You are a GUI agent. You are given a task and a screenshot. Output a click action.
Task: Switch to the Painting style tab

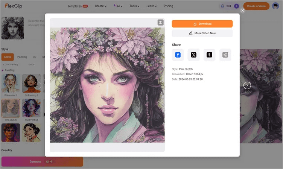click(x=22, y=57)
